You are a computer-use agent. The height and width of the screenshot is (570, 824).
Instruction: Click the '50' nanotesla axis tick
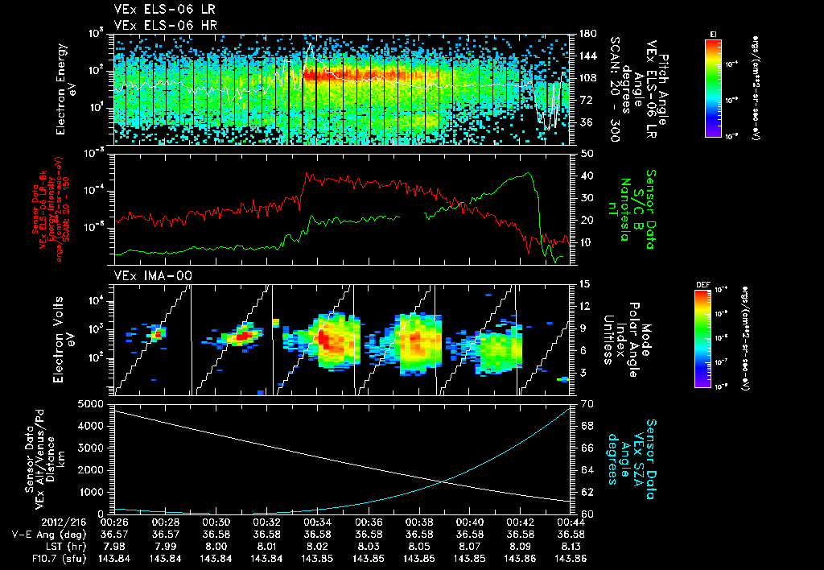(587, 154)
